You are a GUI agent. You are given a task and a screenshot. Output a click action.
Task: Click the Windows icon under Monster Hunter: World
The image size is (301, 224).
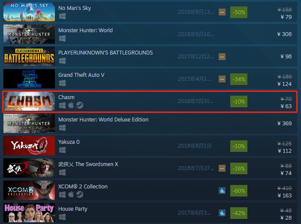coord(63,39)
